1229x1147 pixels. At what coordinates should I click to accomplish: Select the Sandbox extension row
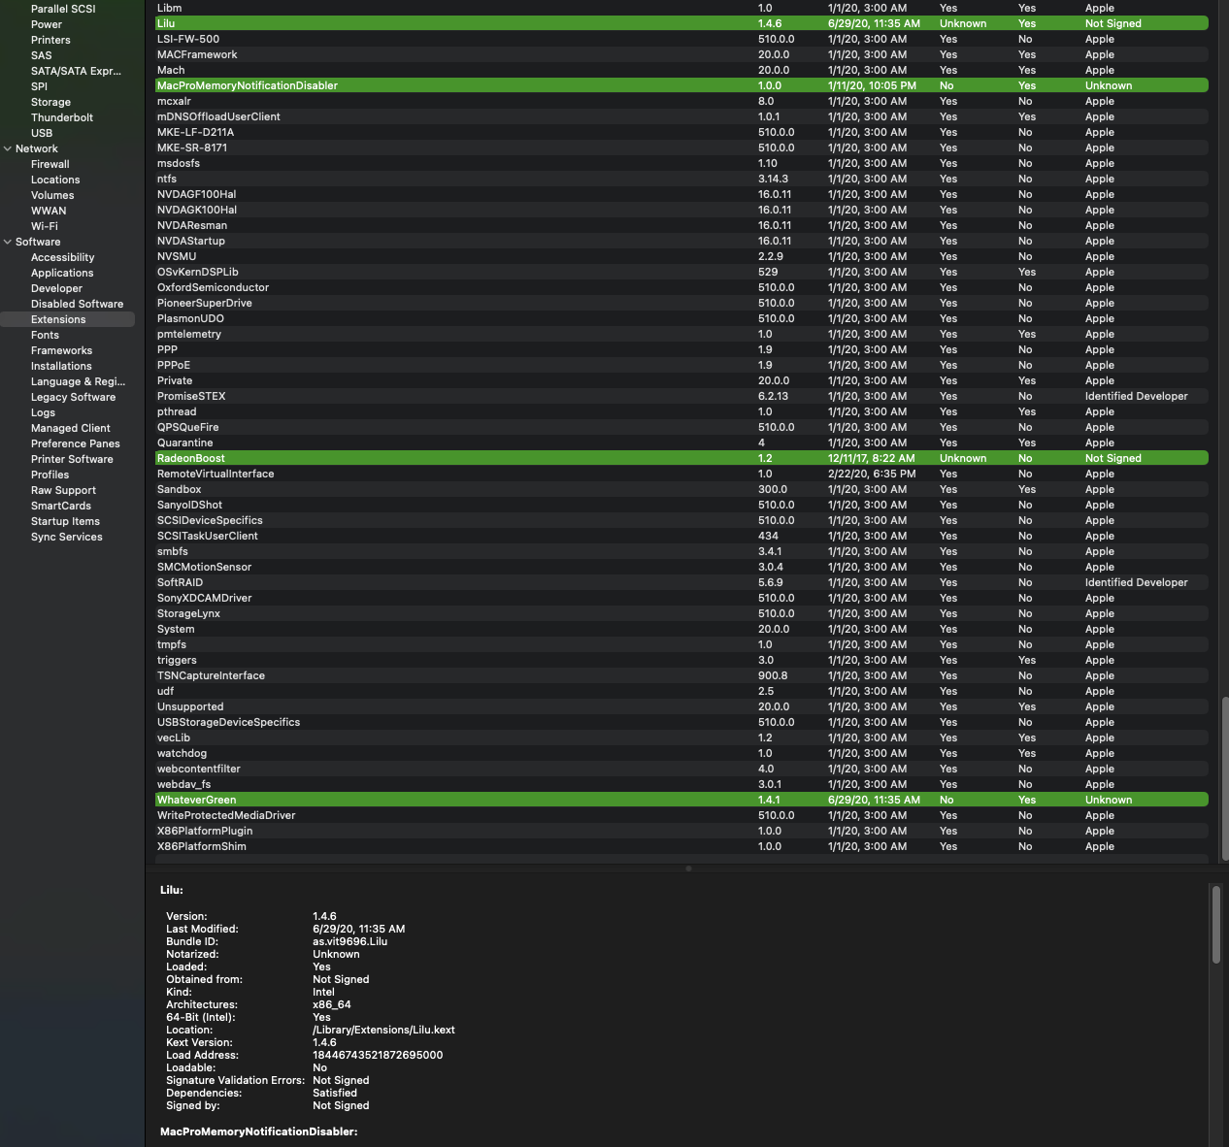[681, 489]
